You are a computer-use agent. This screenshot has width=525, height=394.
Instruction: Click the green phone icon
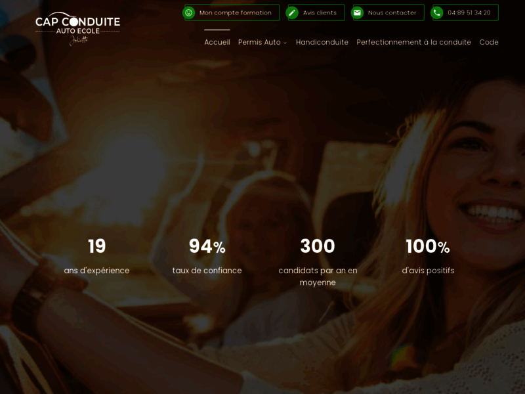[x=437, y=12]
